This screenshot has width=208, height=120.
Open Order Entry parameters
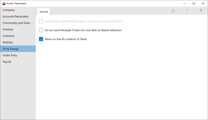tap(10, 55)
